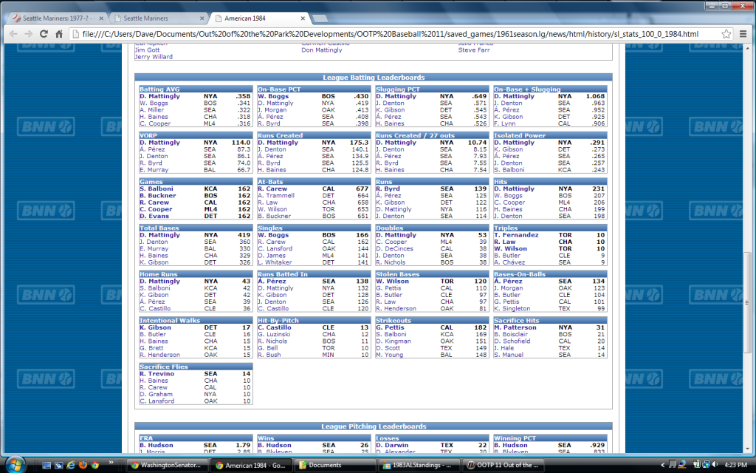Image resolution: width=756 pixels, height=473 pixels.
Task: Switch to the second Seattle Mariners tab
Action: click(x=159, y=18)
